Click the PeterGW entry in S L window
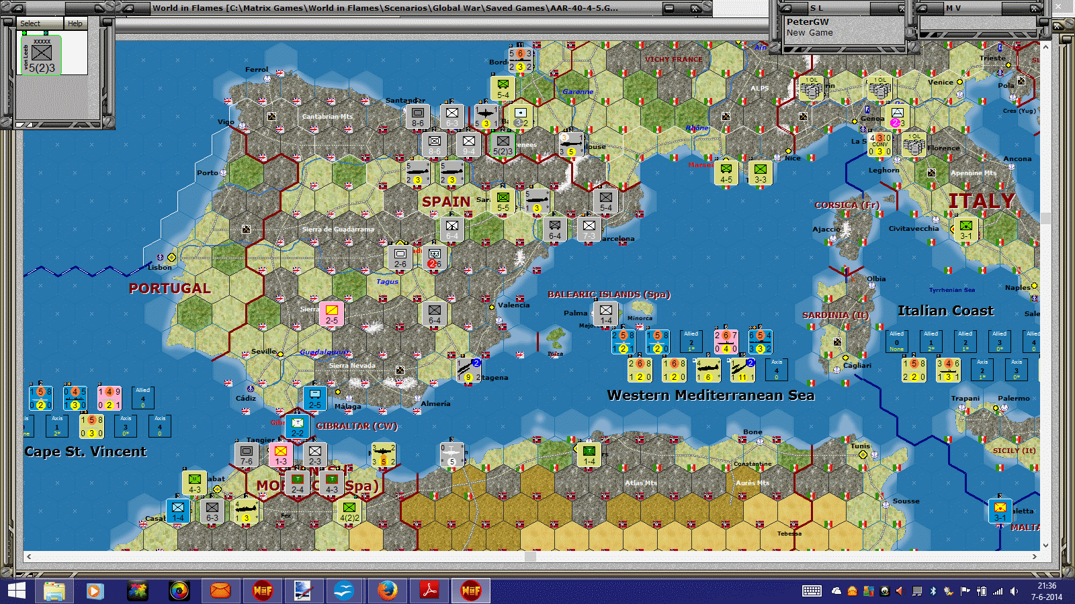The image size is (1075, 604). point(808,22)
